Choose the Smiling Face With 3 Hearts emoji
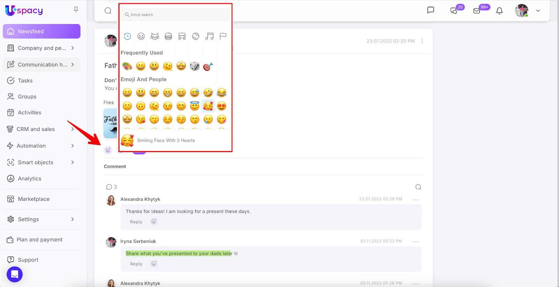The image size is (559, 287). coord(208,106)
